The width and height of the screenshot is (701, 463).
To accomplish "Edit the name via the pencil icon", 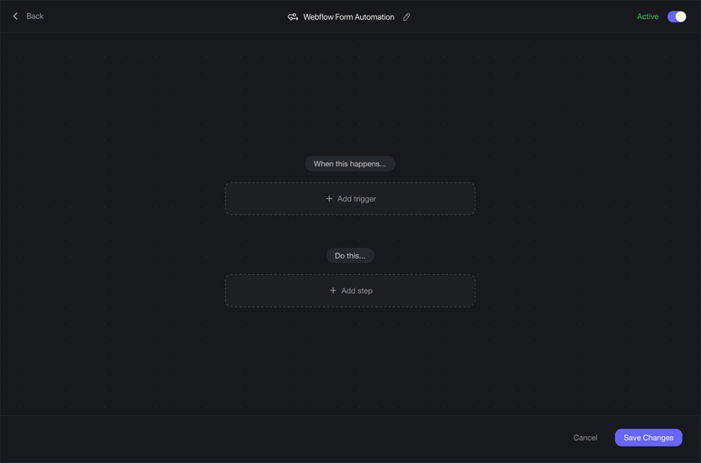I will (406, 17).
